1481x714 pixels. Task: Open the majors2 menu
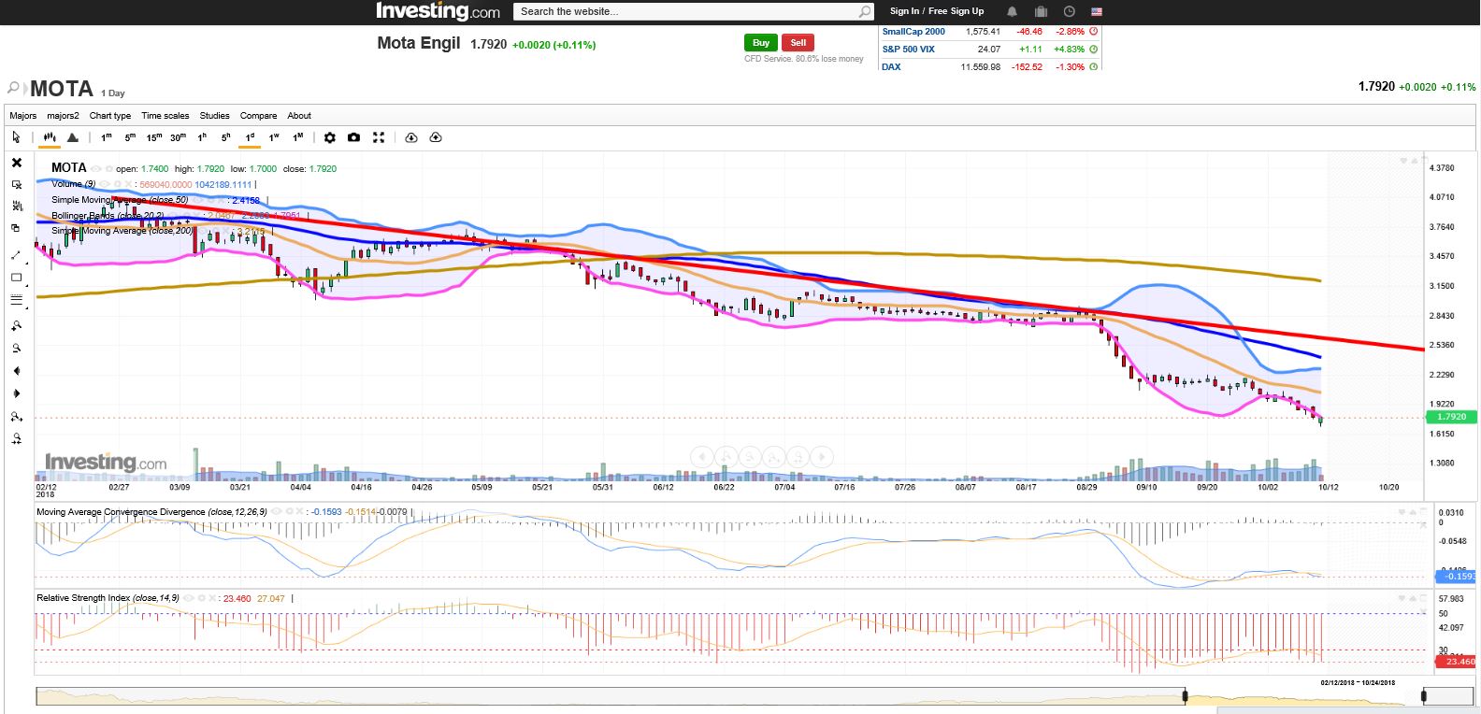(64, 116)
